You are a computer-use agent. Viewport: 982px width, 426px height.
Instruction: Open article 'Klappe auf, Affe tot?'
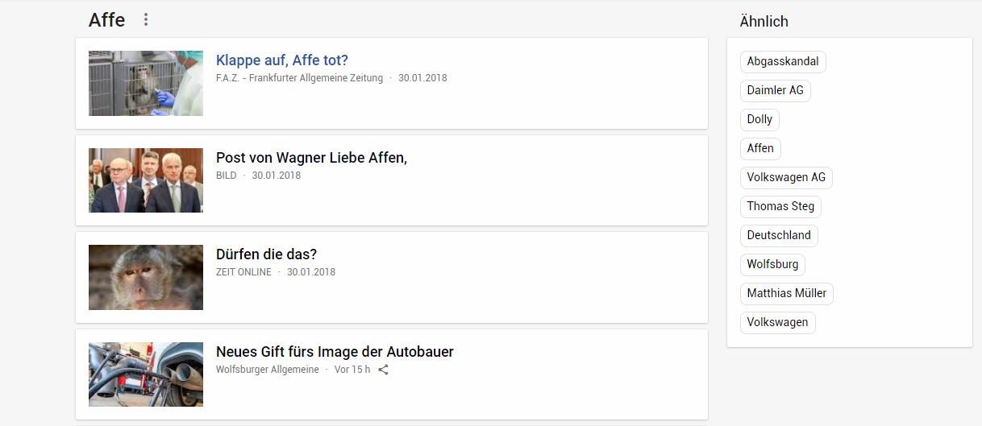pos(282,60)
